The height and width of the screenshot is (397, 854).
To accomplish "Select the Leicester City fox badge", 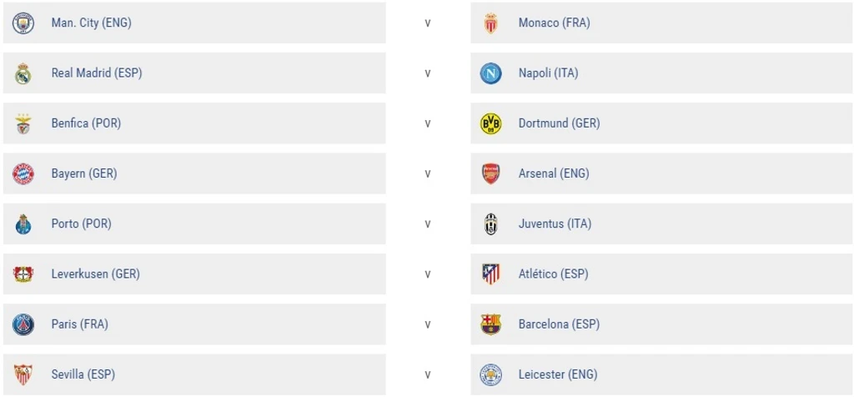I will click(490, 374).
